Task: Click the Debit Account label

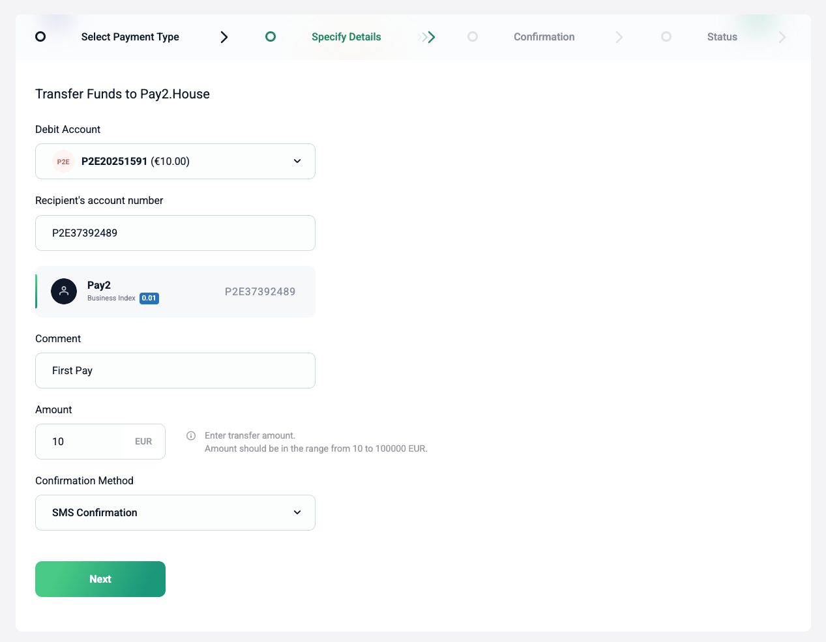Action: (x=68, y=130)
